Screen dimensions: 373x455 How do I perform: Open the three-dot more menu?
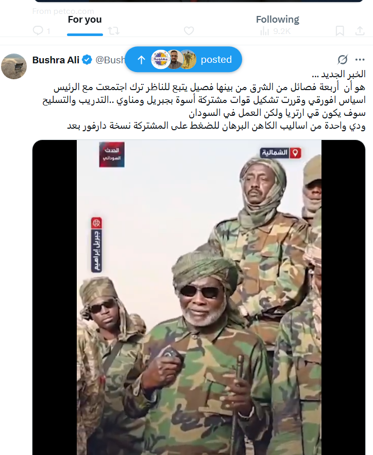[x=360, y=60]
